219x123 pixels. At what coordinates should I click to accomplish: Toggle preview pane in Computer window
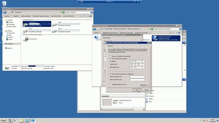[x=87, y=16]
